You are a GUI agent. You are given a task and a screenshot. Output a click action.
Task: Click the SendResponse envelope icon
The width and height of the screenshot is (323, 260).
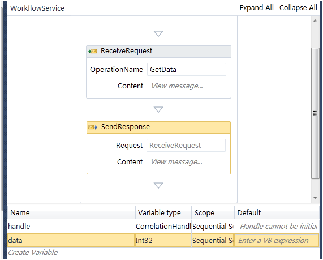[x=93, y=127]
